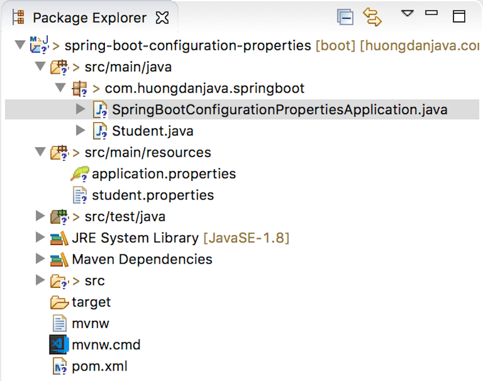Expand SpringBootConfigurationPropertiesApplication.java node
483x381 pixels.
pos(81,108)
